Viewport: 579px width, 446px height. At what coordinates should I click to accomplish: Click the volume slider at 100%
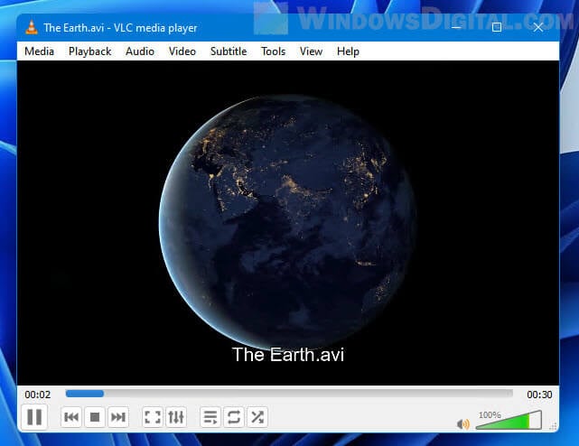click(x=509, y=420)
